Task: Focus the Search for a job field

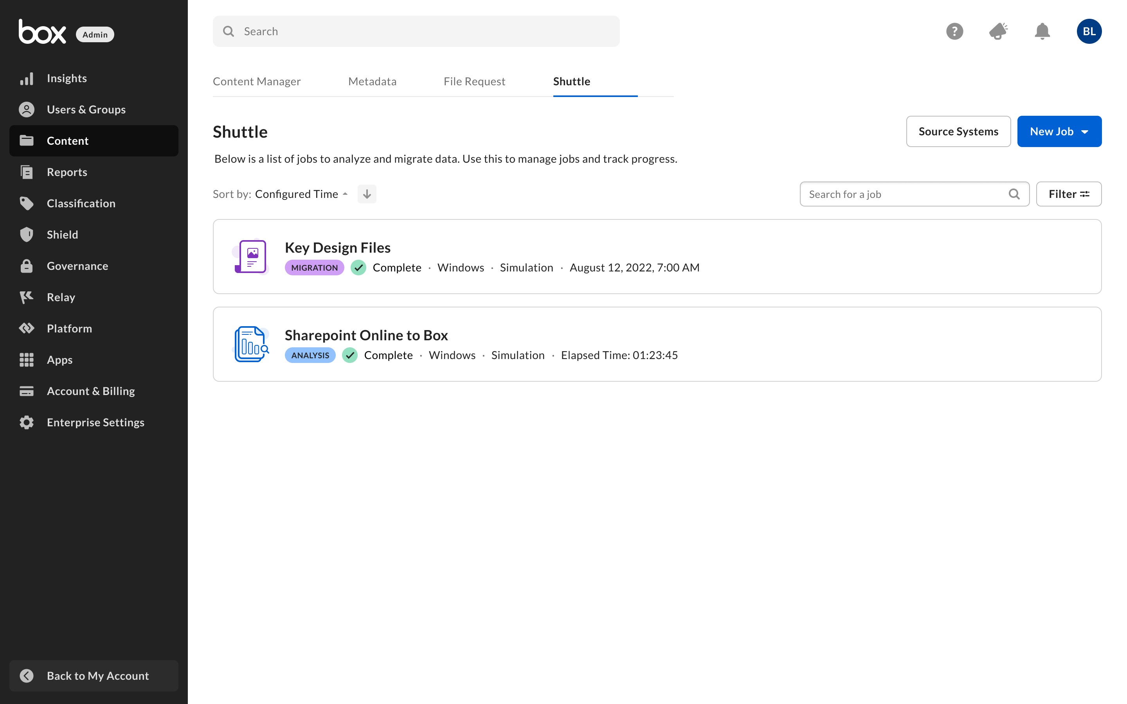Action: 914,194
